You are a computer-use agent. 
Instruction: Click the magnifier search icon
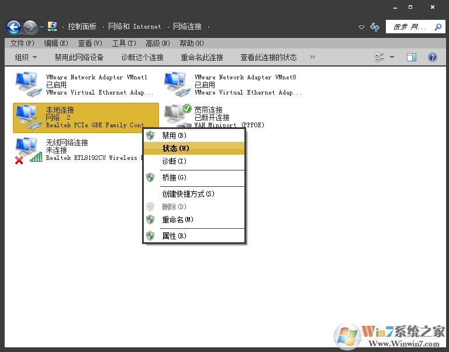click(x=438, y=27)
